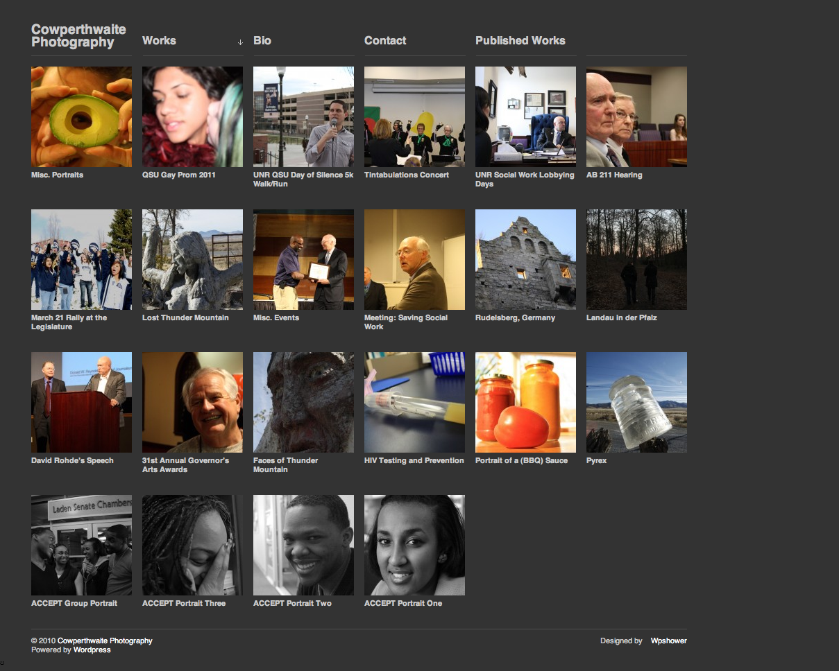839x671 pixels.
Task: Open the HIV Testing and Prevention thumbnail
Action: [414, 402]
